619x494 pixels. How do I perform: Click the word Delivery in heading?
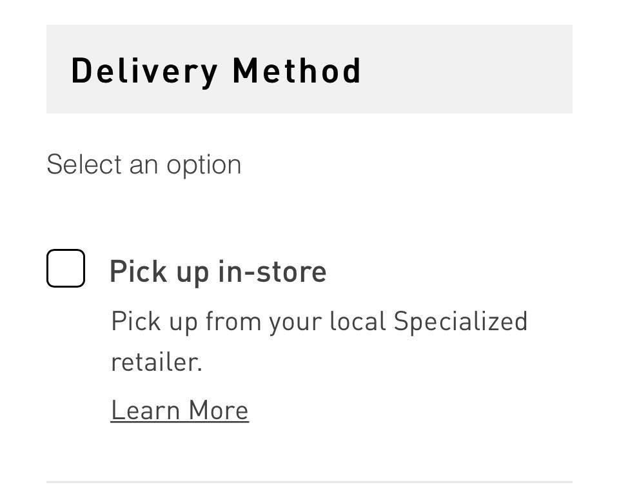pos(144,70)
